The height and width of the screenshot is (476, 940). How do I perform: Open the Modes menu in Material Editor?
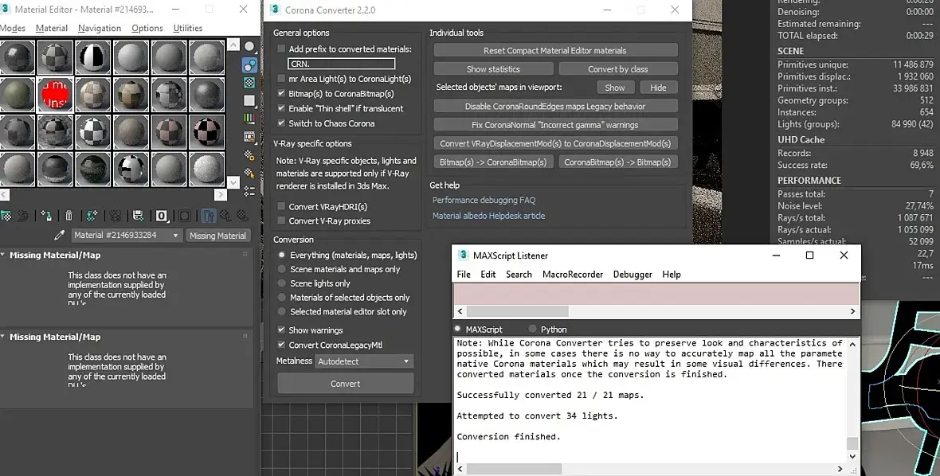tap(13, 28)
